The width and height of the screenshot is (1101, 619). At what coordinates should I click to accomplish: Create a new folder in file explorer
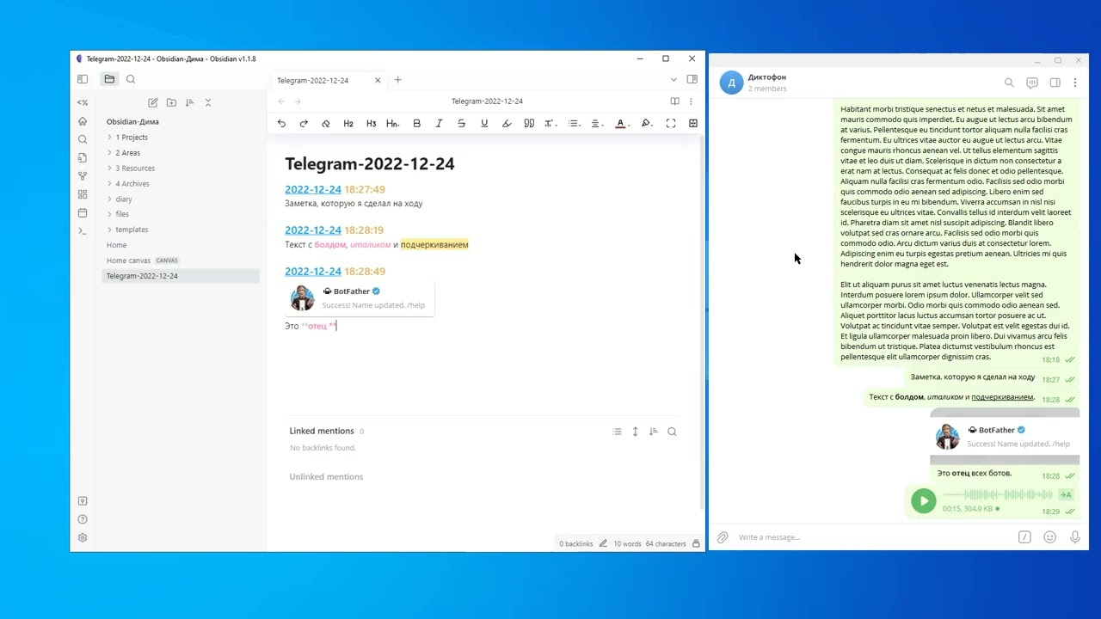click(x=171, y=102)
